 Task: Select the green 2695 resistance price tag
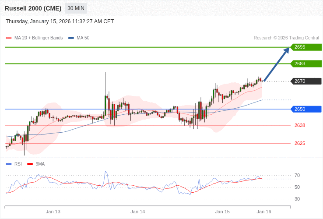pyautogui.click(x=306, y=47)
